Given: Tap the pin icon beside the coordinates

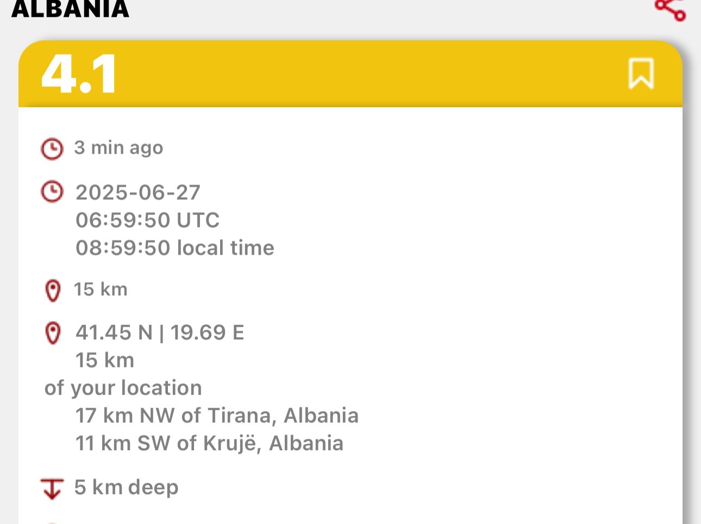Looking at the screenshot, I should [x=53, y=333].
